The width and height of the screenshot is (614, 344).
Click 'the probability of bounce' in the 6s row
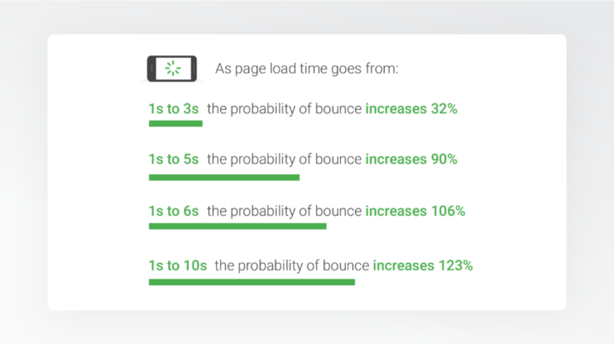285,211
